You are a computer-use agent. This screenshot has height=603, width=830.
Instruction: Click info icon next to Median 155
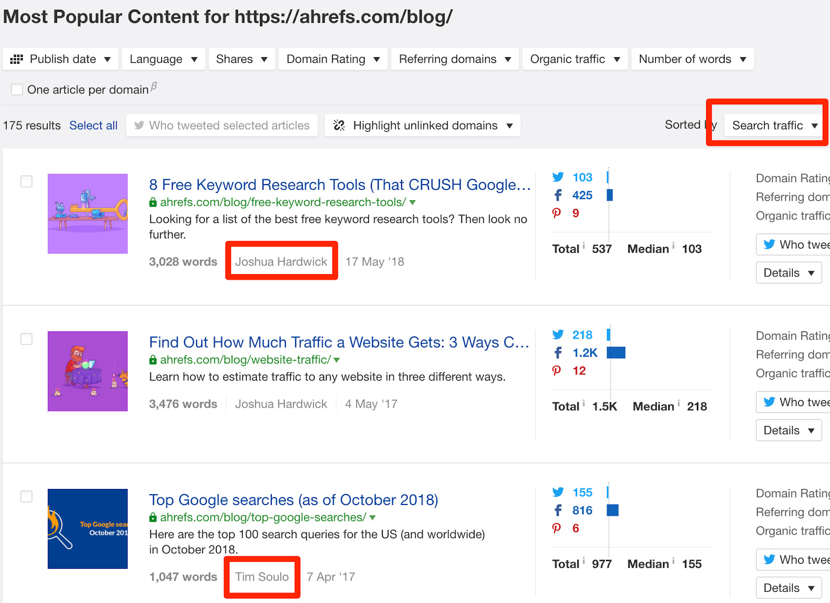pos(674,560)
